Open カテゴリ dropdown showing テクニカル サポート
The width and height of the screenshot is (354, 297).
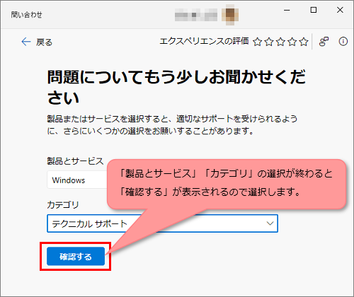point(162,223)
